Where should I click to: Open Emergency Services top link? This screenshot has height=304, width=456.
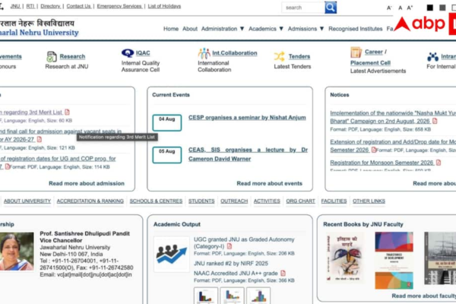(x=119, y=6)
